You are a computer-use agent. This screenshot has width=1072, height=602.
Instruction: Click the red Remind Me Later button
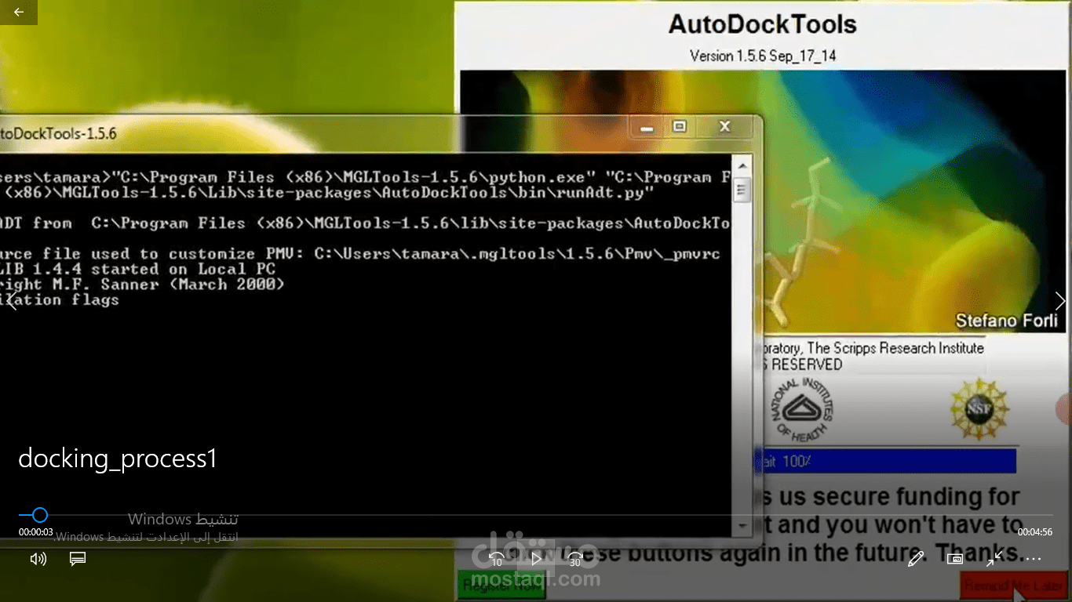(1014, 586)
